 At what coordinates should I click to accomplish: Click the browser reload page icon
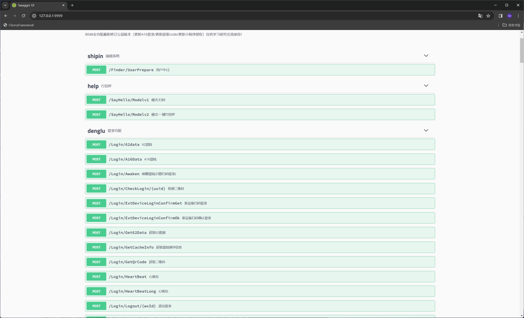pyautogui.click(x=24, y=16)
